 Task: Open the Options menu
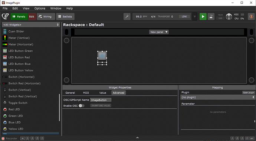pos(40,8)
